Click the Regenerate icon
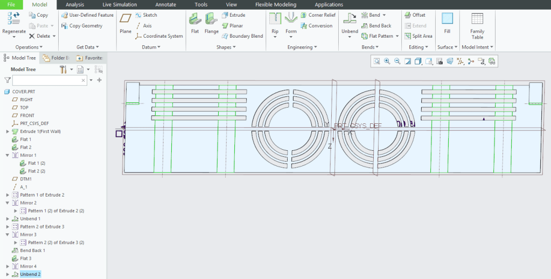 tap(13, 20)
